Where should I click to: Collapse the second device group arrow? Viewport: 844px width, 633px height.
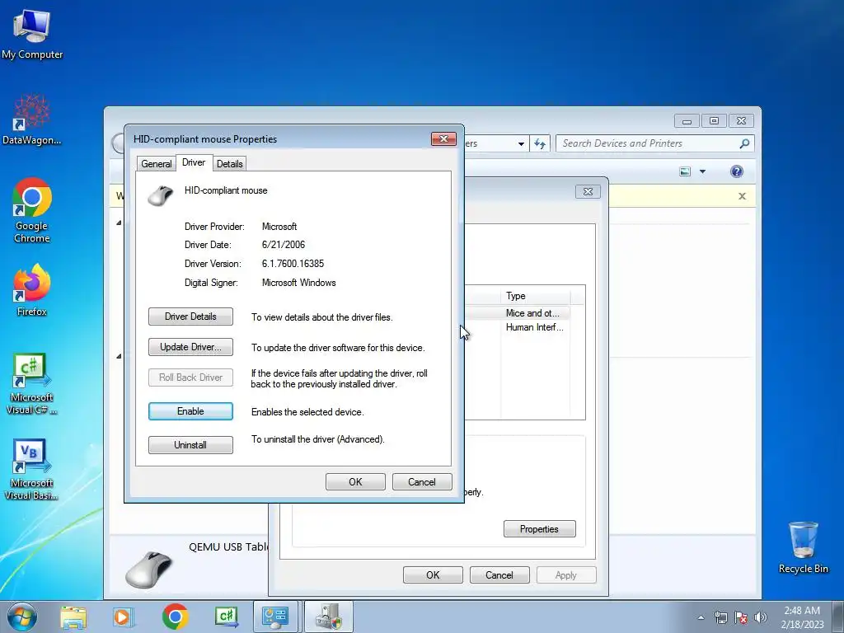[x=119, y=356]
